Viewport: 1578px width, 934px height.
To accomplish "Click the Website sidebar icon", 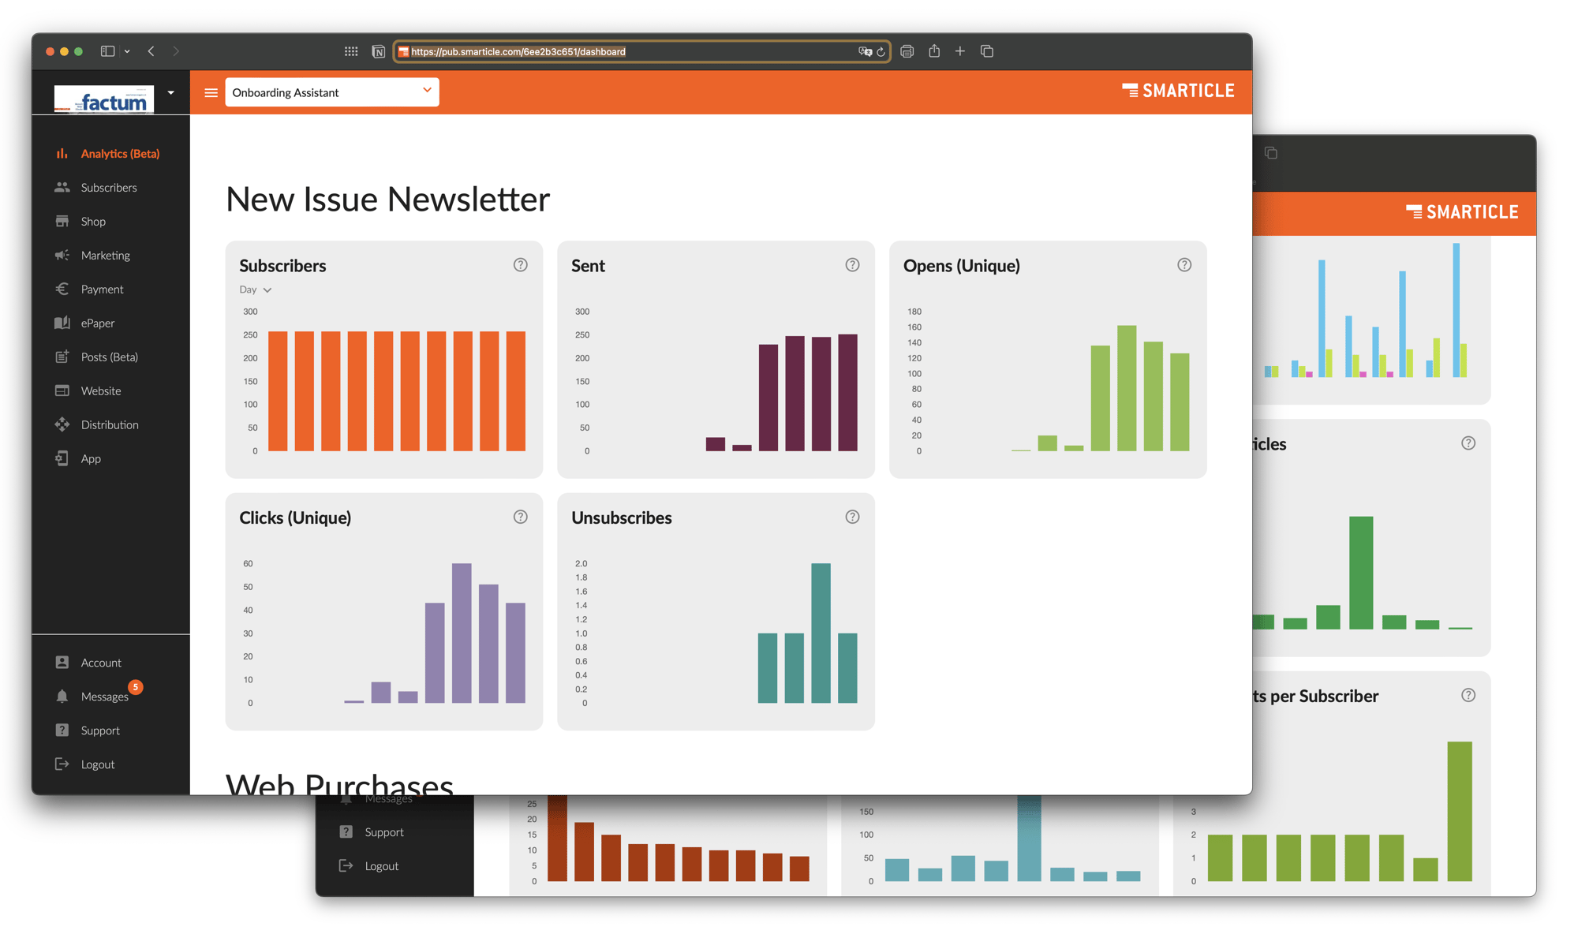I will tap(62, 390).
